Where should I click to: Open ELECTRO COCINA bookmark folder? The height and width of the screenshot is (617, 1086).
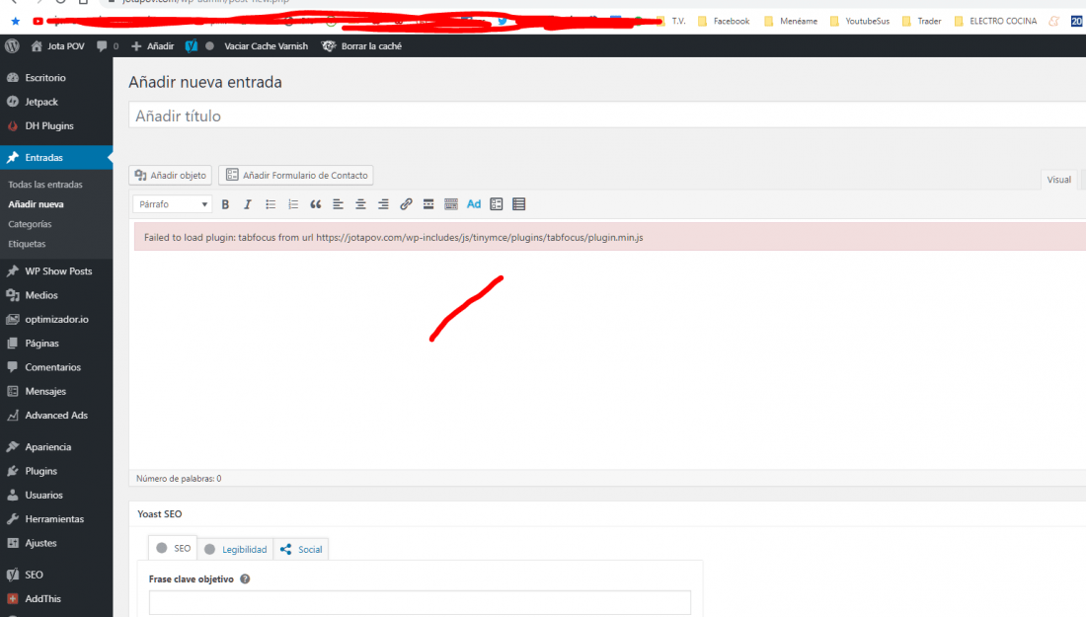(995, 22)
